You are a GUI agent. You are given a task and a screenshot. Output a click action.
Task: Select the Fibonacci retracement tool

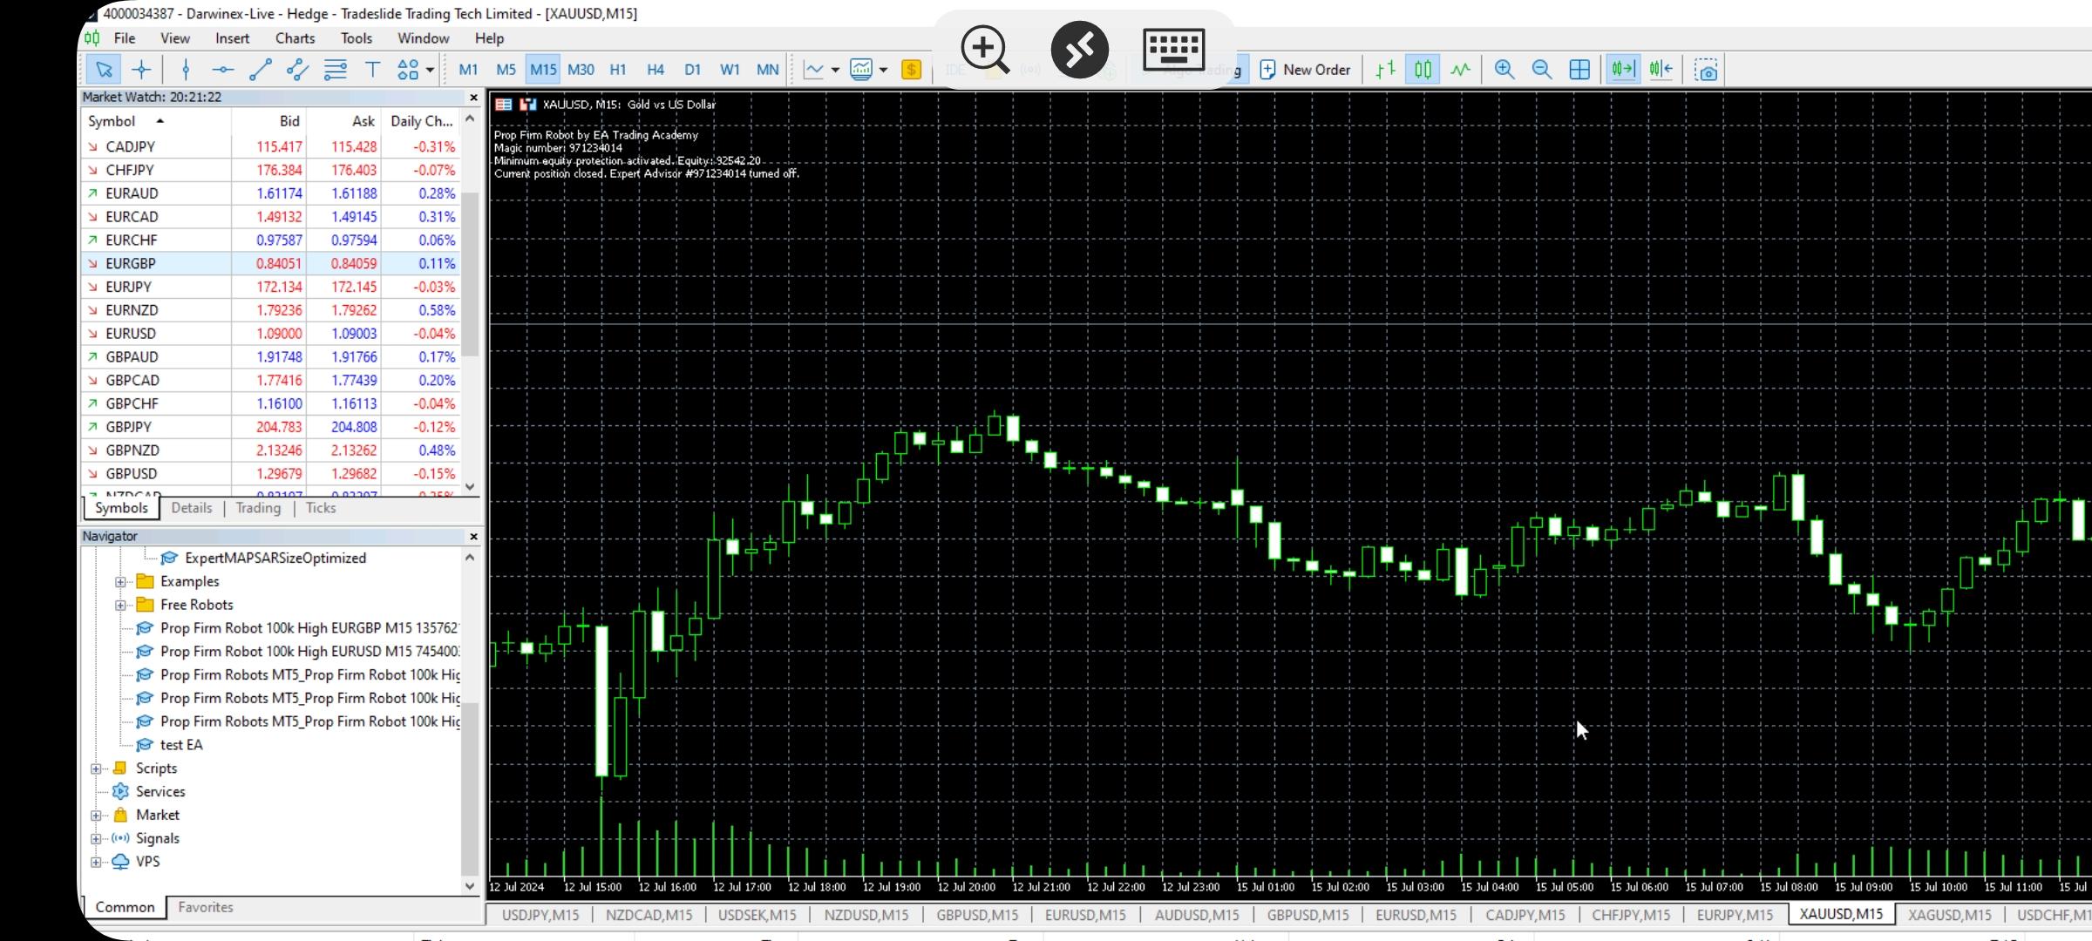pos(335,70)
